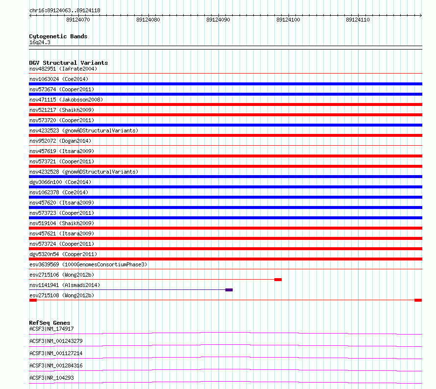Viewport: 436px width, 389px height.
Task: Open variant esv3639569 1000Genomes entry
Action: click(88, 264)
